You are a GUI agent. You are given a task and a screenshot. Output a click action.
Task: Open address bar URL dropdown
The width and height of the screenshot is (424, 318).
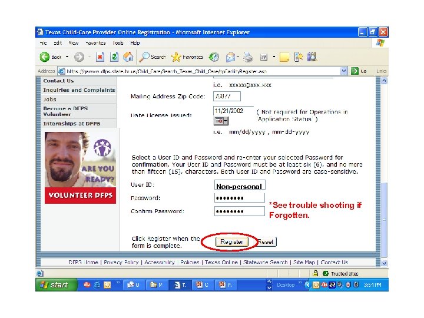point(343,71)
